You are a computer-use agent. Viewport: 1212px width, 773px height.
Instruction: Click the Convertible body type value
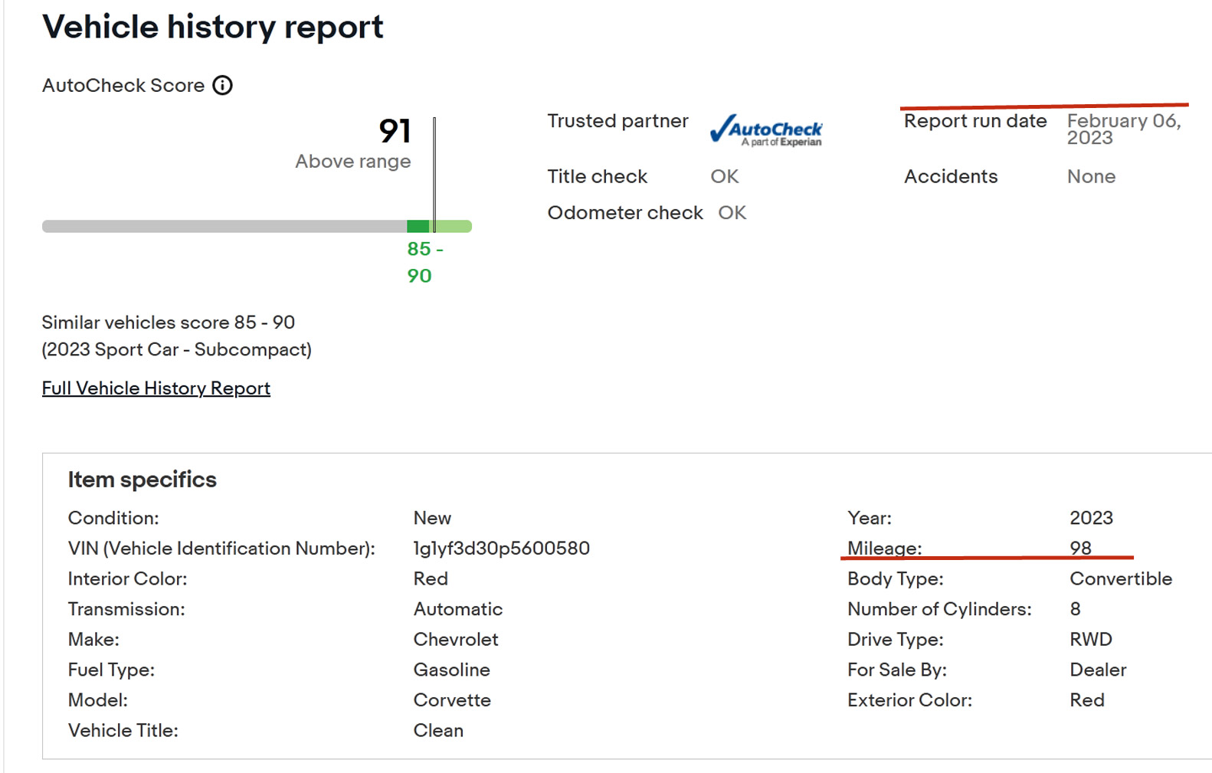[x=1120, y=579]
